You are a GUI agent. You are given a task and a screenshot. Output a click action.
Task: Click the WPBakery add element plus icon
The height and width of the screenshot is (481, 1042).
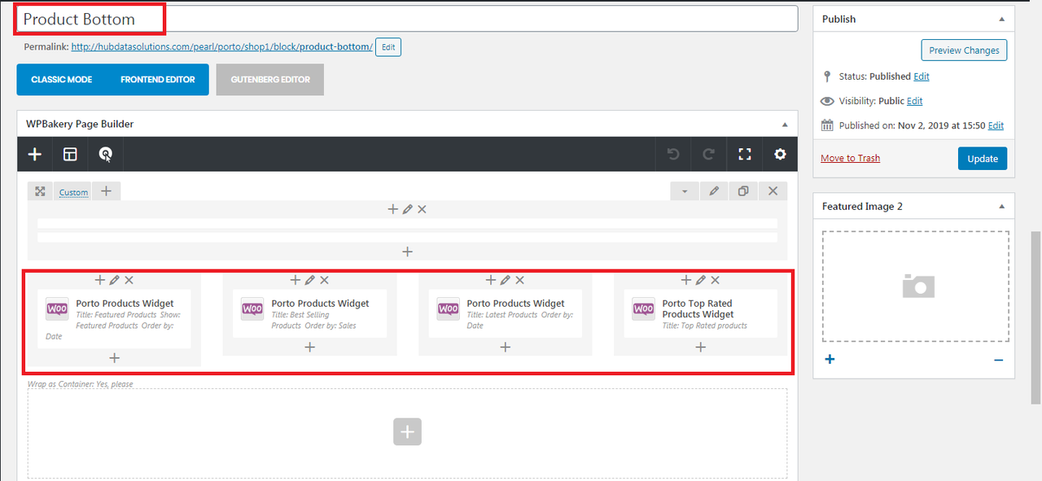(x=34, y=154)
